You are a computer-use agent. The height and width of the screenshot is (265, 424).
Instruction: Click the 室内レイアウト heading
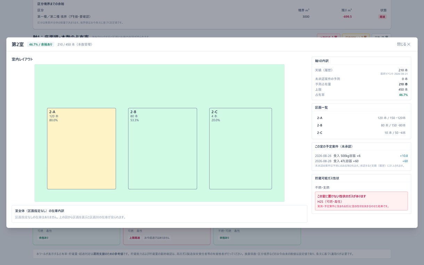(22, 59)
